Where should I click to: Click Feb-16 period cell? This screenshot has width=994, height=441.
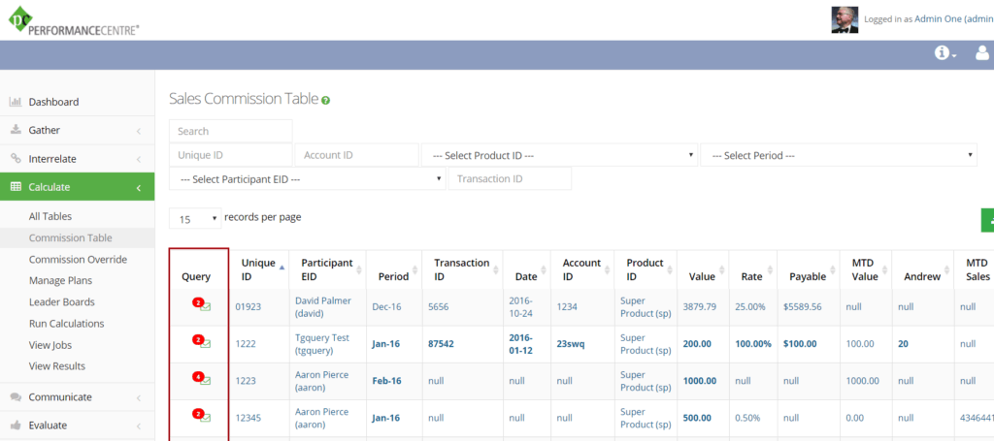tap(386, 381)
